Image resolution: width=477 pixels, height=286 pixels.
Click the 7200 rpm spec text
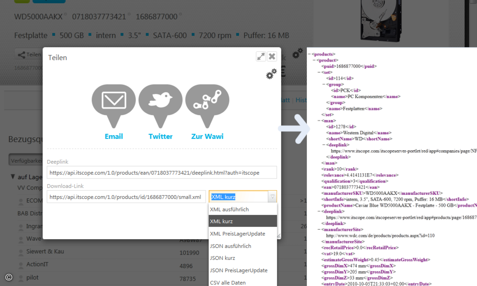pos(215,35)
